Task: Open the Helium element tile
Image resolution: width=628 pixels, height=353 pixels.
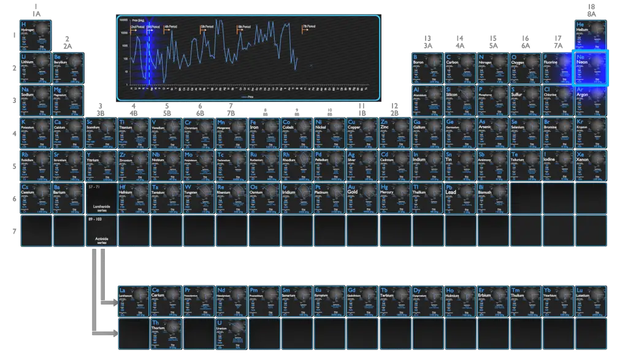Action: [x=590, y=36]
